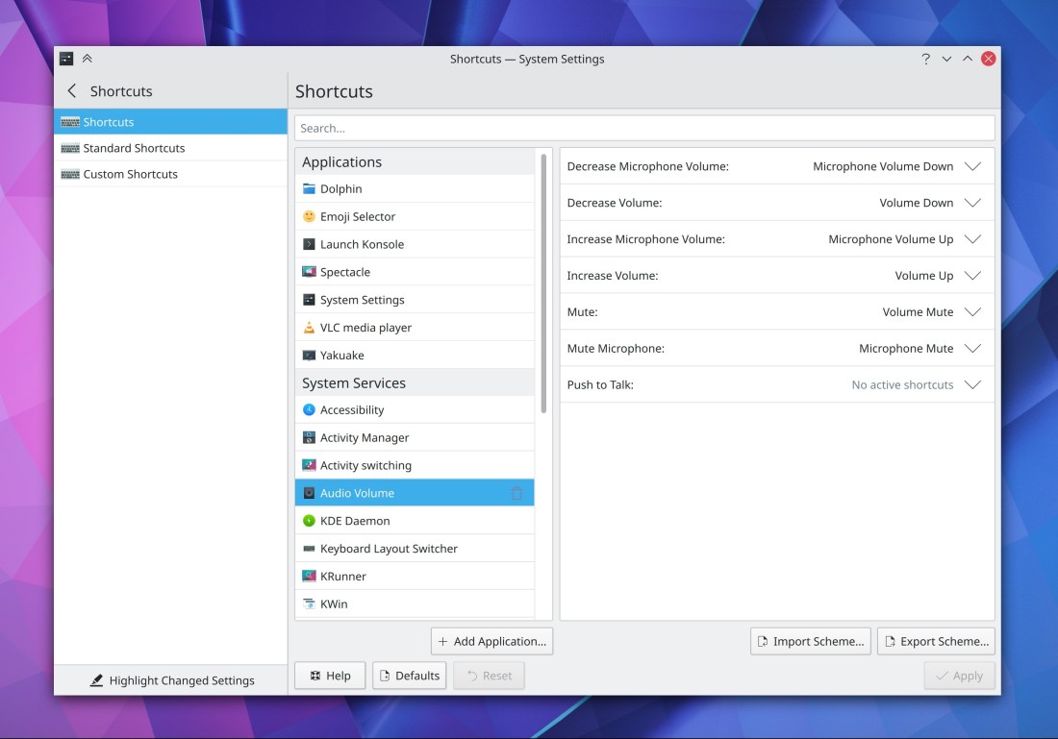The image size is (1058, 739).
Task: Click the KRunner icon in the list
Action: coord(309,577)
